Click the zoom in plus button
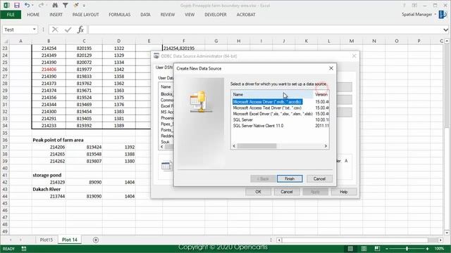The width and height of the screenshot is (451, 253). click(x=428, y=249)
